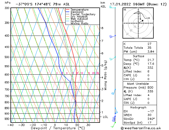Click the wind barb near 850 hPa

coord(116,111)
